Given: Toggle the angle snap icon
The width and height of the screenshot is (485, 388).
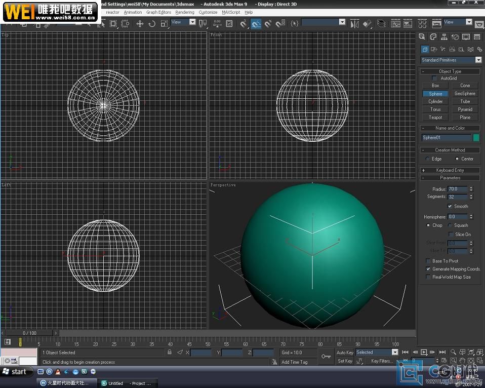Looking at the screenshot, I should [x=256, y=24].
